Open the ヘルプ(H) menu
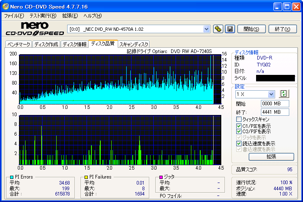This screenshot has height=202, width=303. 92,16
